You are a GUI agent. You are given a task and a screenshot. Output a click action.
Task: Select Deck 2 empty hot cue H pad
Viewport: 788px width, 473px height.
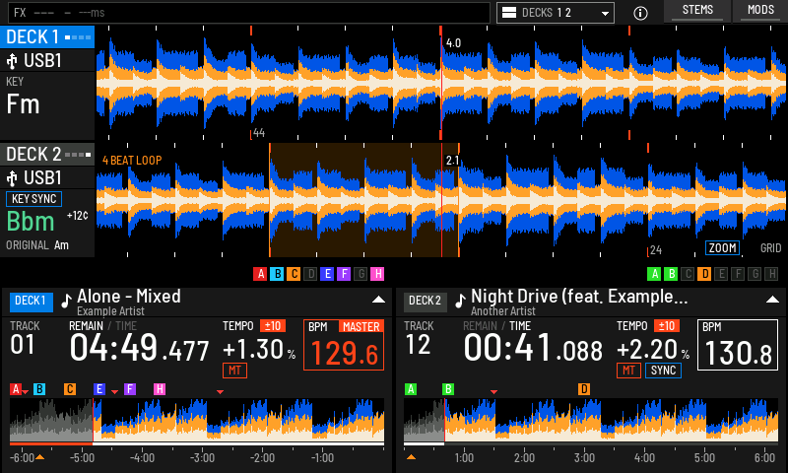pos(771,274)
